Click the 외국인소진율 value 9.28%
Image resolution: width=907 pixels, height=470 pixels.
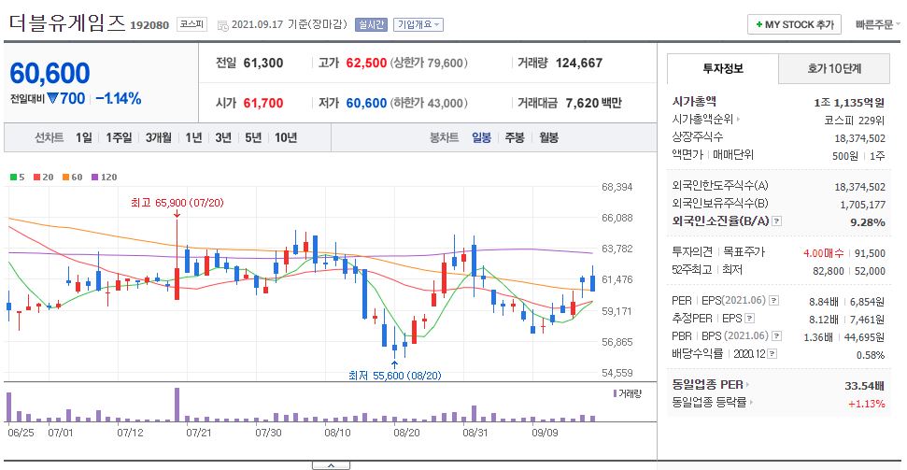pos(867,222)
